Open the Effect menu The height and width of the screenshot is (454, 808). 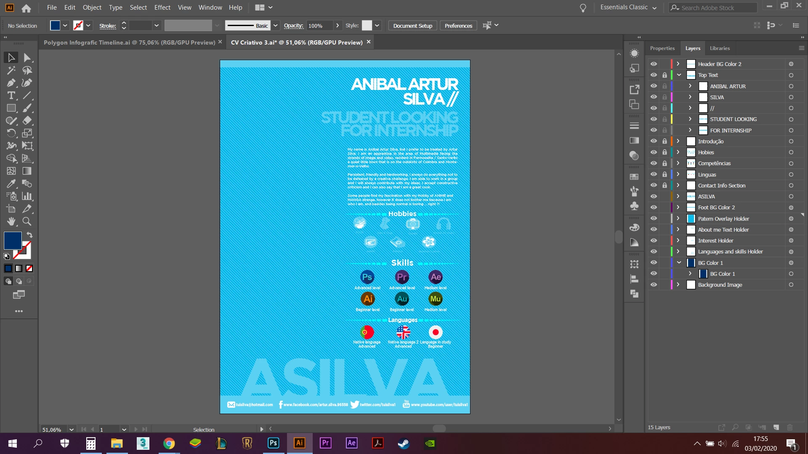click(162, 7)
